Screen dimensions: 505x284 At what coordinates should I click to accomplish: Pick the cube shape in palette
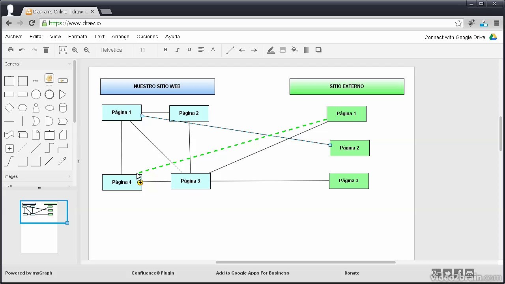pos(22,135)
